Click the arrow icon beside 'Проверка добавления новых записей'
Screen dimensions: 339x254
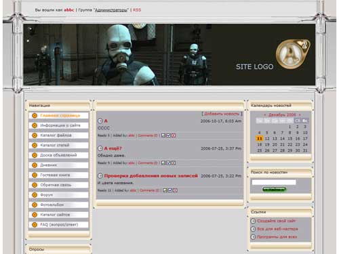[100, 175]
